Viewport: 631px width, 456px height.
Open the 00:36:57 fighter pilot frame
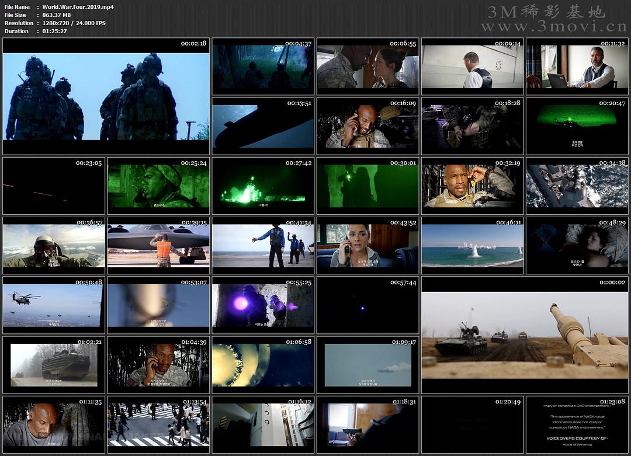pos(54,246)
